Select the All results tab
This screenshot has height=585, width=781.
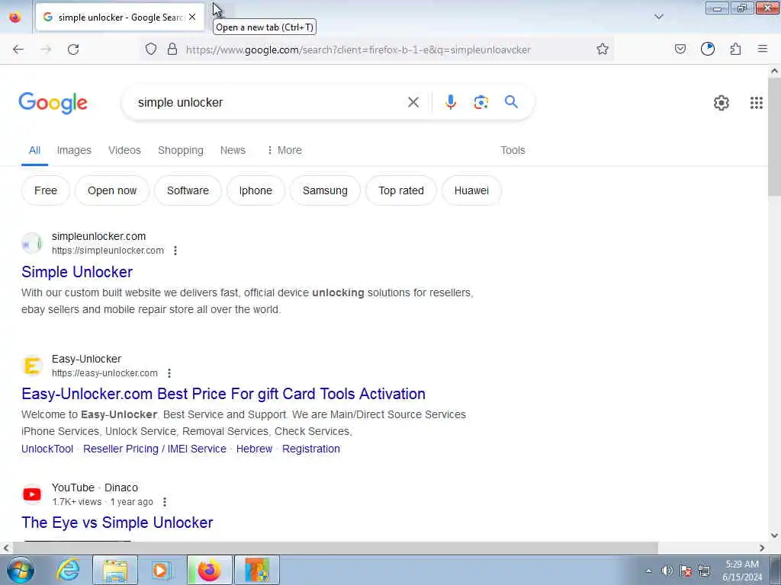[x=34, y=150]
